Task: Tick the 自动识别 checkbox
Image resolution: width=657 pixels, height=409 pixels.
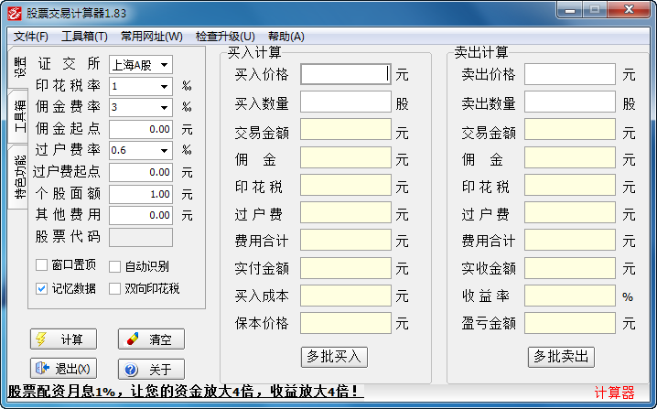Action: click(x=114, y=266)
